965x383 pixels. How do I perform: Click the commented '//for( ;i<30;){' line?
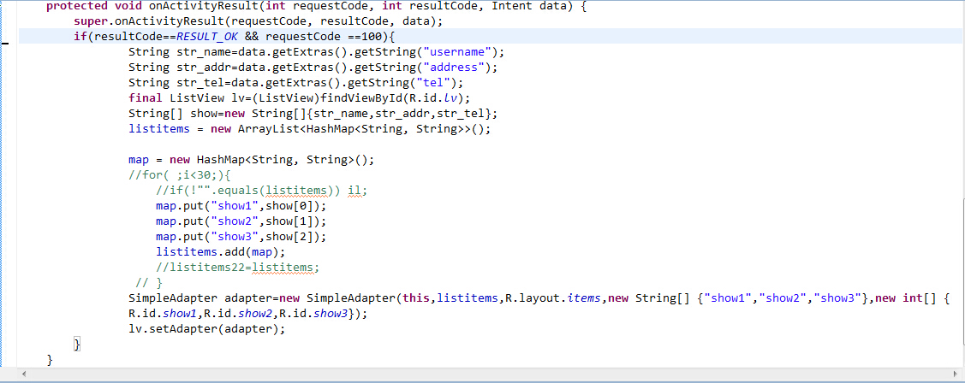coord(180,175)
